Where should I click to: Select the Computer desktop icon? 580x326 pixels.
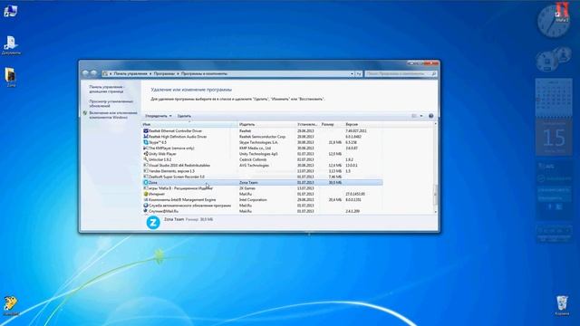tap(10, 11)
